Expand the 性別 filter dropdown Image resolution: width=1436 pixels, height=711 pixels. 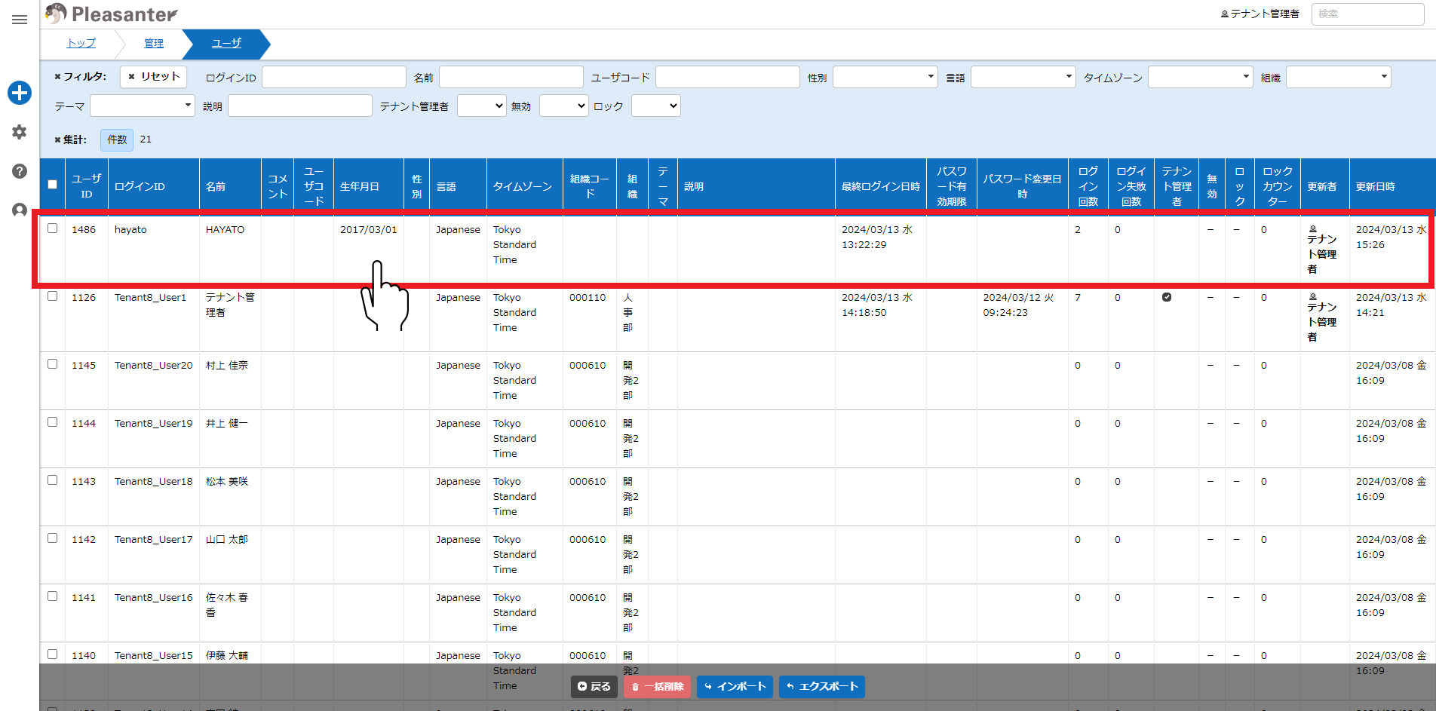(x=885, y=77)
